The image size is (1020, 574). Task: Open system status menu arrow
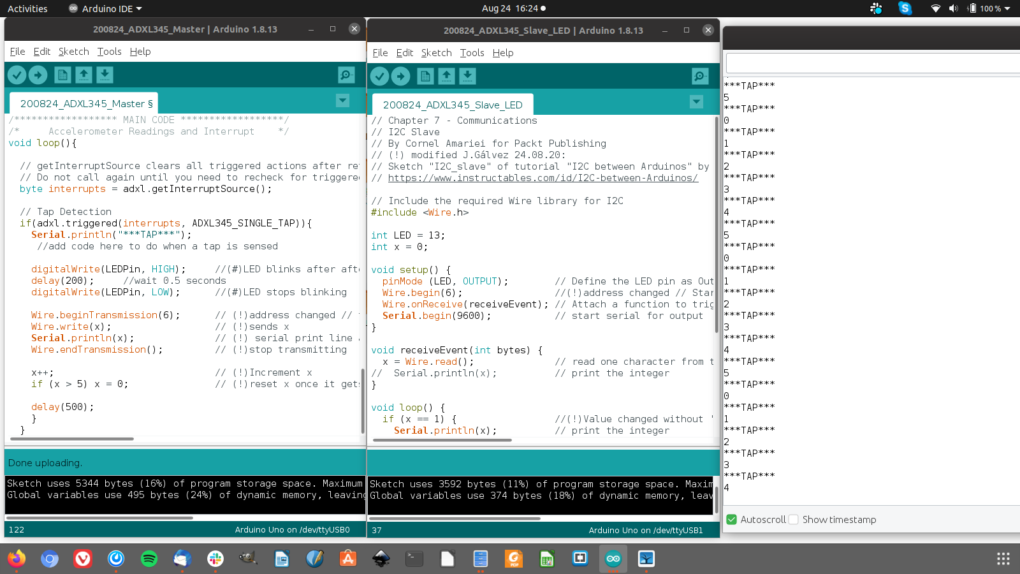click(1008, 8)
